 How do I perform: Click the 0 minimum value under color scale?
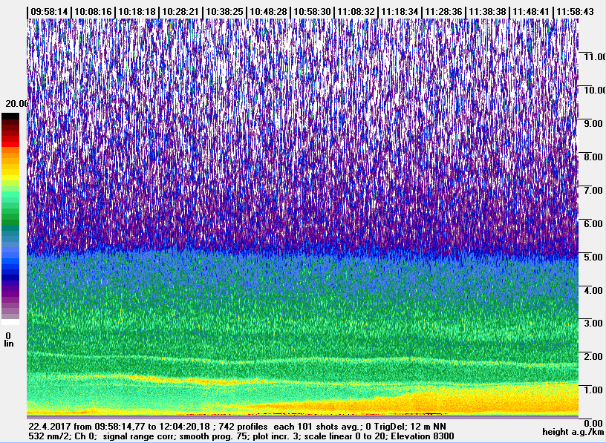[8, 335]
